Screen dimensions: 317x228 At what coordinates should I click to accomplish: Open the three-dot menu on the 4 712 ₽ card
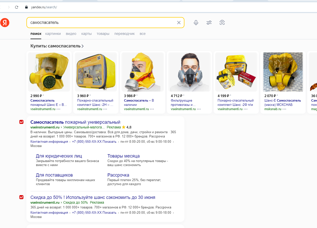pos(199,109)
